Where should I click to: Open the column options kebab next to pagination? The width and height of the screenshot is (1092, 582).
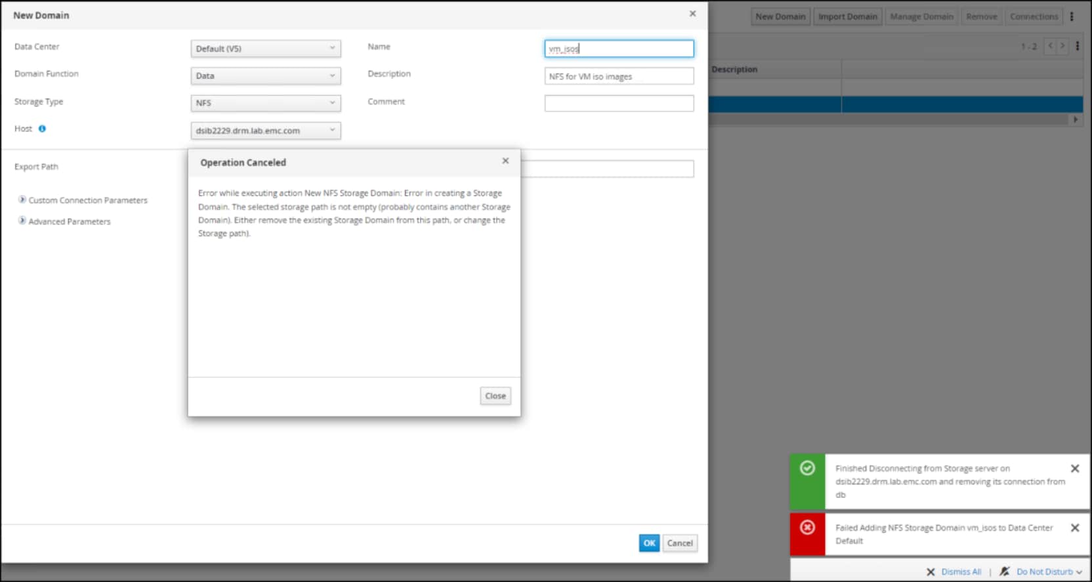click(1077, 46)
